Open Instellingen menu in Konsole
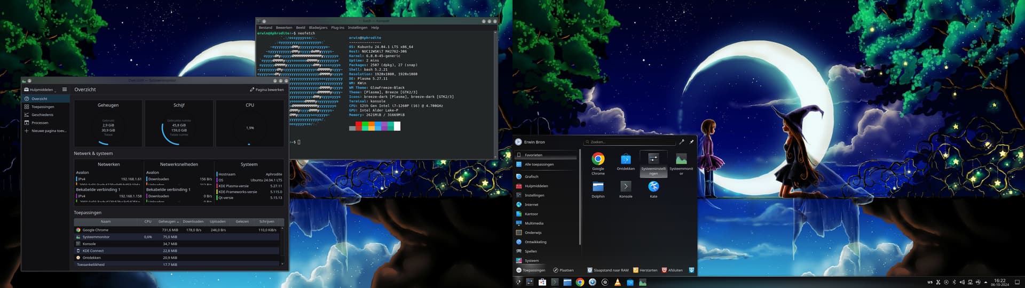This screenshot has width=1025, height=288. click(x=358, y=27)
